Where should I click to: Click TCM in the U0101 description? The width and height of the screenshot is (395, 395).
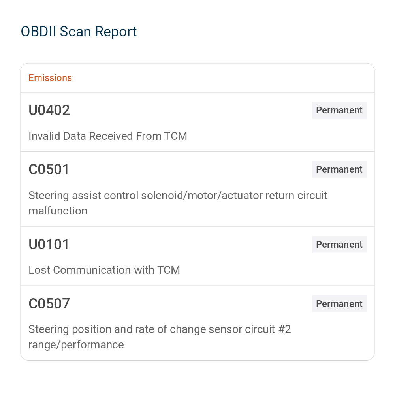[169, 270]
